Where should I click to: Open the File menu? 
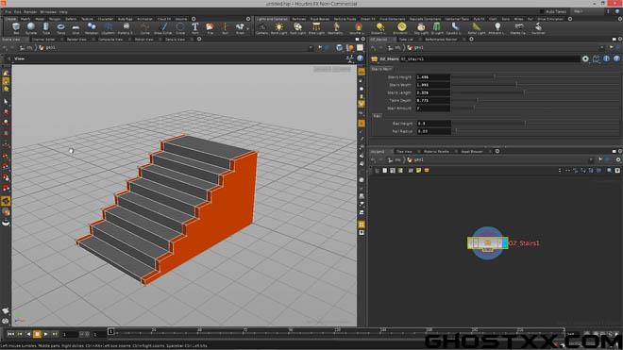[x=8, y=12]
